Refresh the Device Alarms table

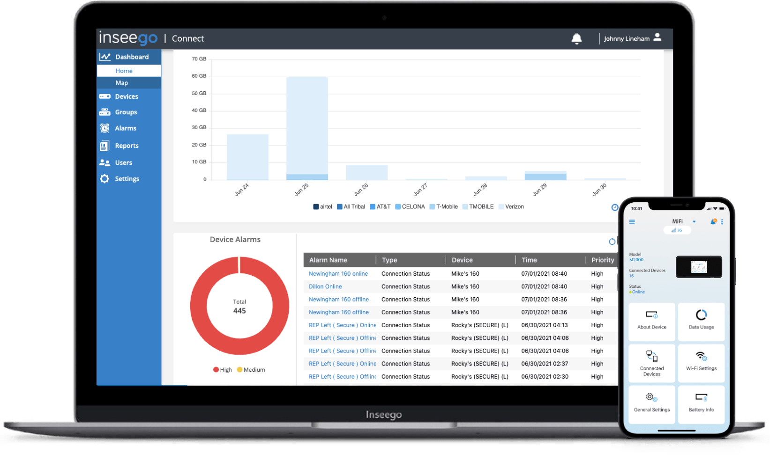point(612,242)
